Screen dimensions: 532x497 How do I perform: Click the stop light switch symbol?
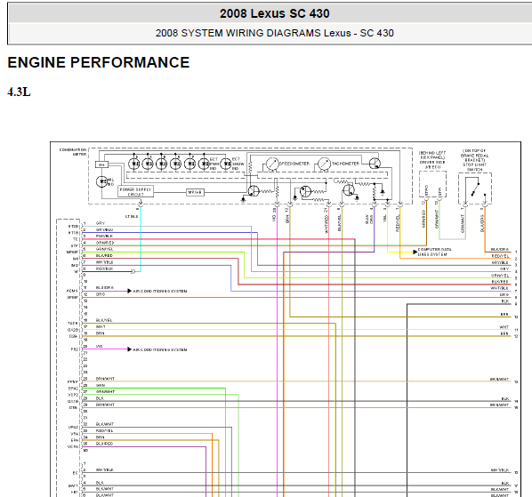coord(475,188)
